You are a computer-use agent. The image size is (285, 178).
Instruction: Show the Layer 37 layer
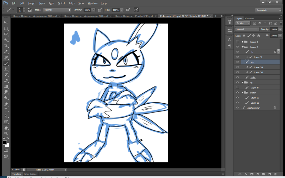pos(237,87)
